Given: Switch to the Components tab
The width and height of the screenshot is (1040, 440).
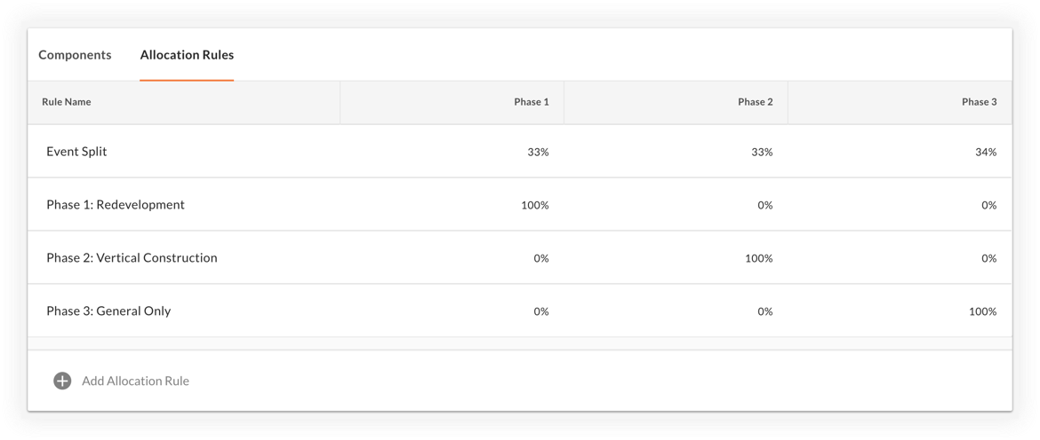Looking at the screenshot, I should pos(75,55).
